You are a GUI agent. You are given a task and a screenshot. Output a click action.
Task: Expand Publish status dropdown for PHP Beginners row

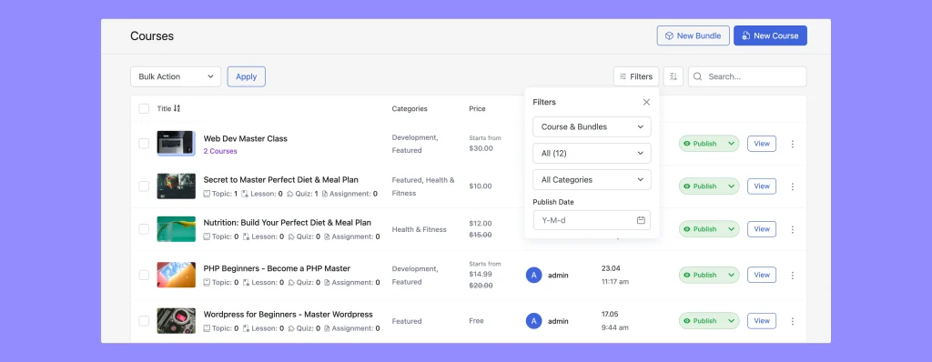point(731,275)
